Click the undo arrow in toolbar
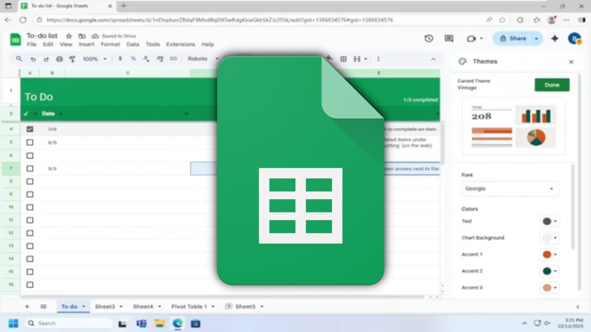 coord(33,59)
